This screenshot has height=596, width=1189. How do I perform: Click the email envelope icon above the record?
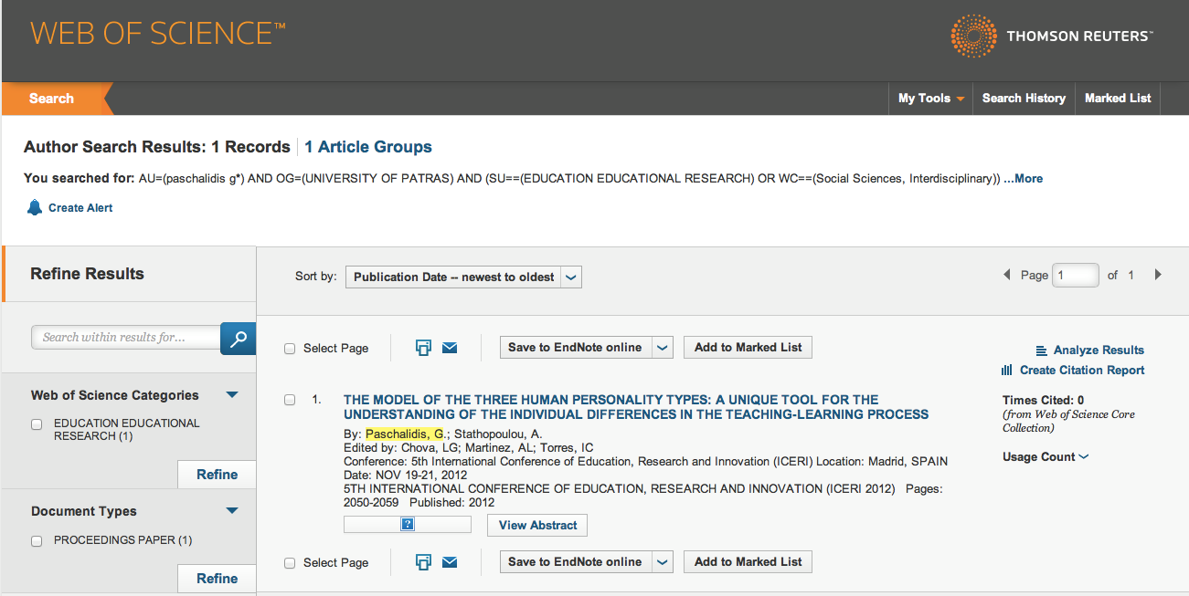pos(450,348)
